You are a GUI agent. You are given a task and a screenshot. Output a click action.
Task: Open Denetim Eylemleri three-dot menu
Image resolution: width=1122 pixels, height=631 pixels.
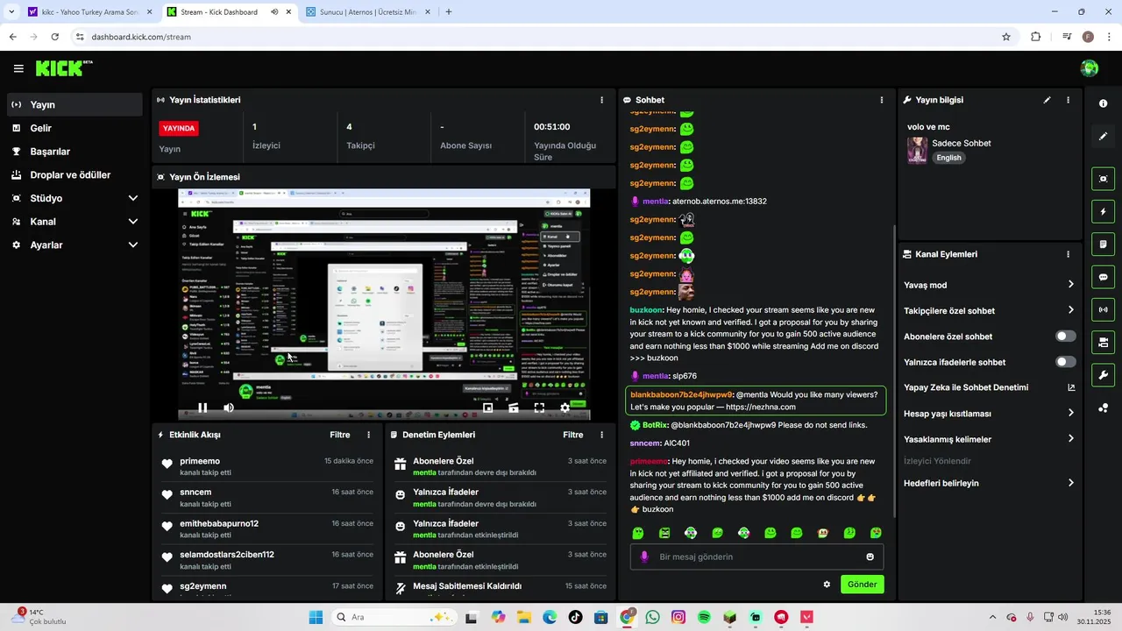pyautogui.click(x=601, y=435)
